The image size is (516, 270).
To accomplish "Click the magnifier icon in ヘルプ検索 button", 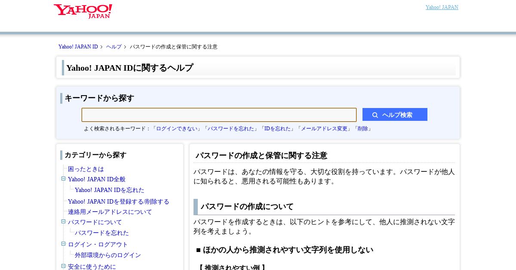I will click(x=375, y=115).
